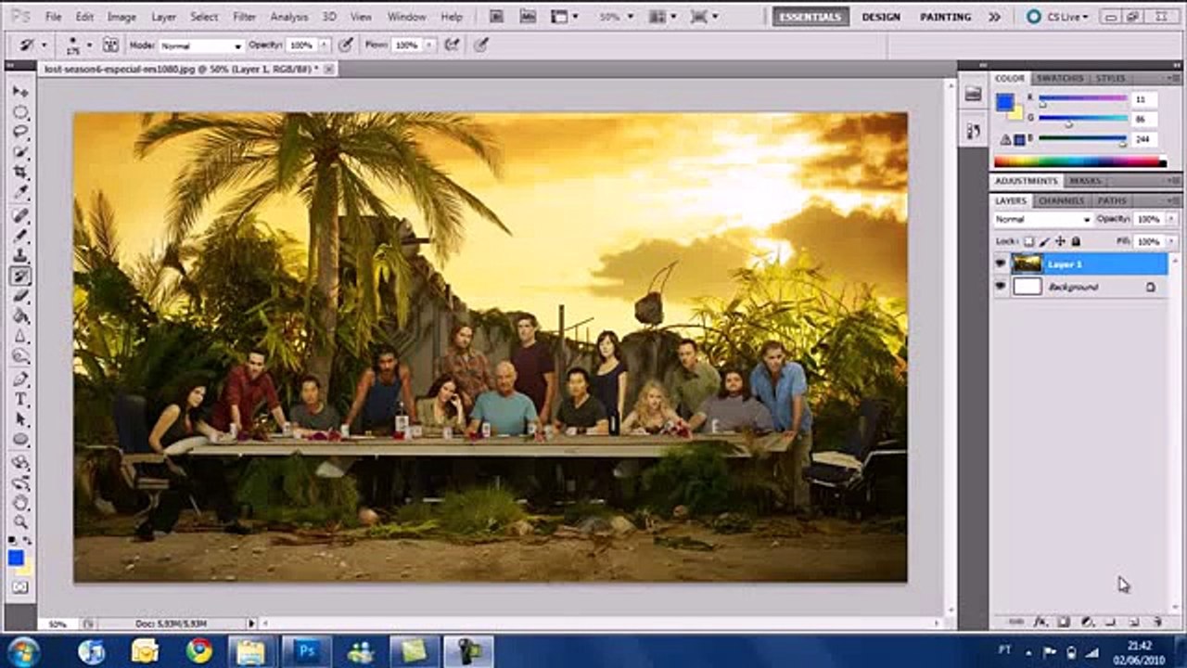
Task: Open the Tool Preset picker arrow
Action: coord(44,45)
